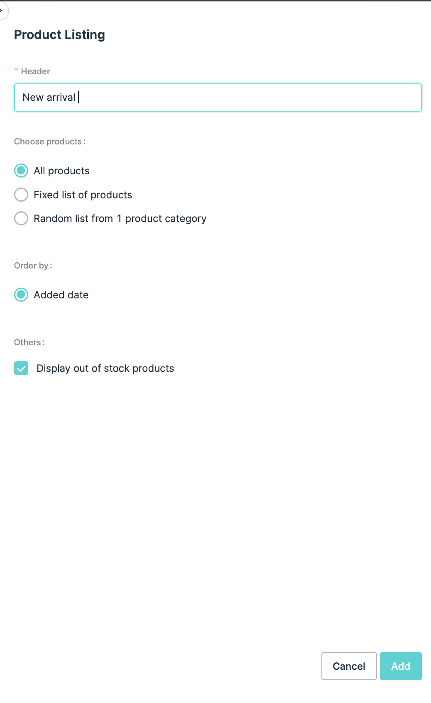
Task: Click the collapse arrow at top-left corner
Action: pyautogui.click(x=2, y=10)
